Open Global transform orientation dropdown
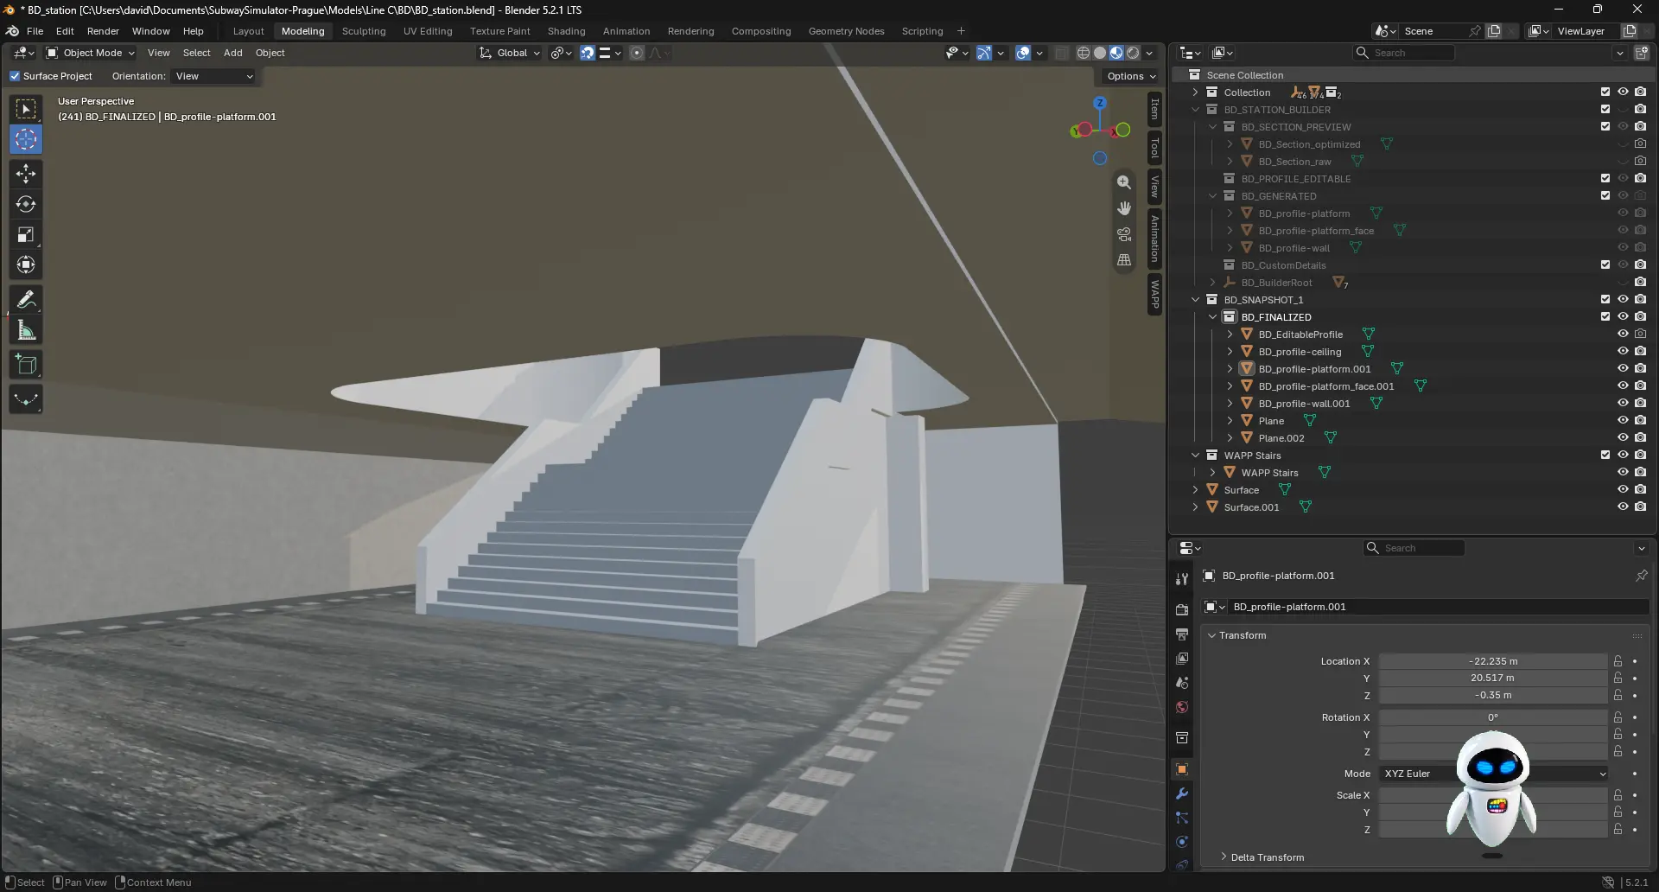Screen dimensions: 1659x892 point(510,53)
